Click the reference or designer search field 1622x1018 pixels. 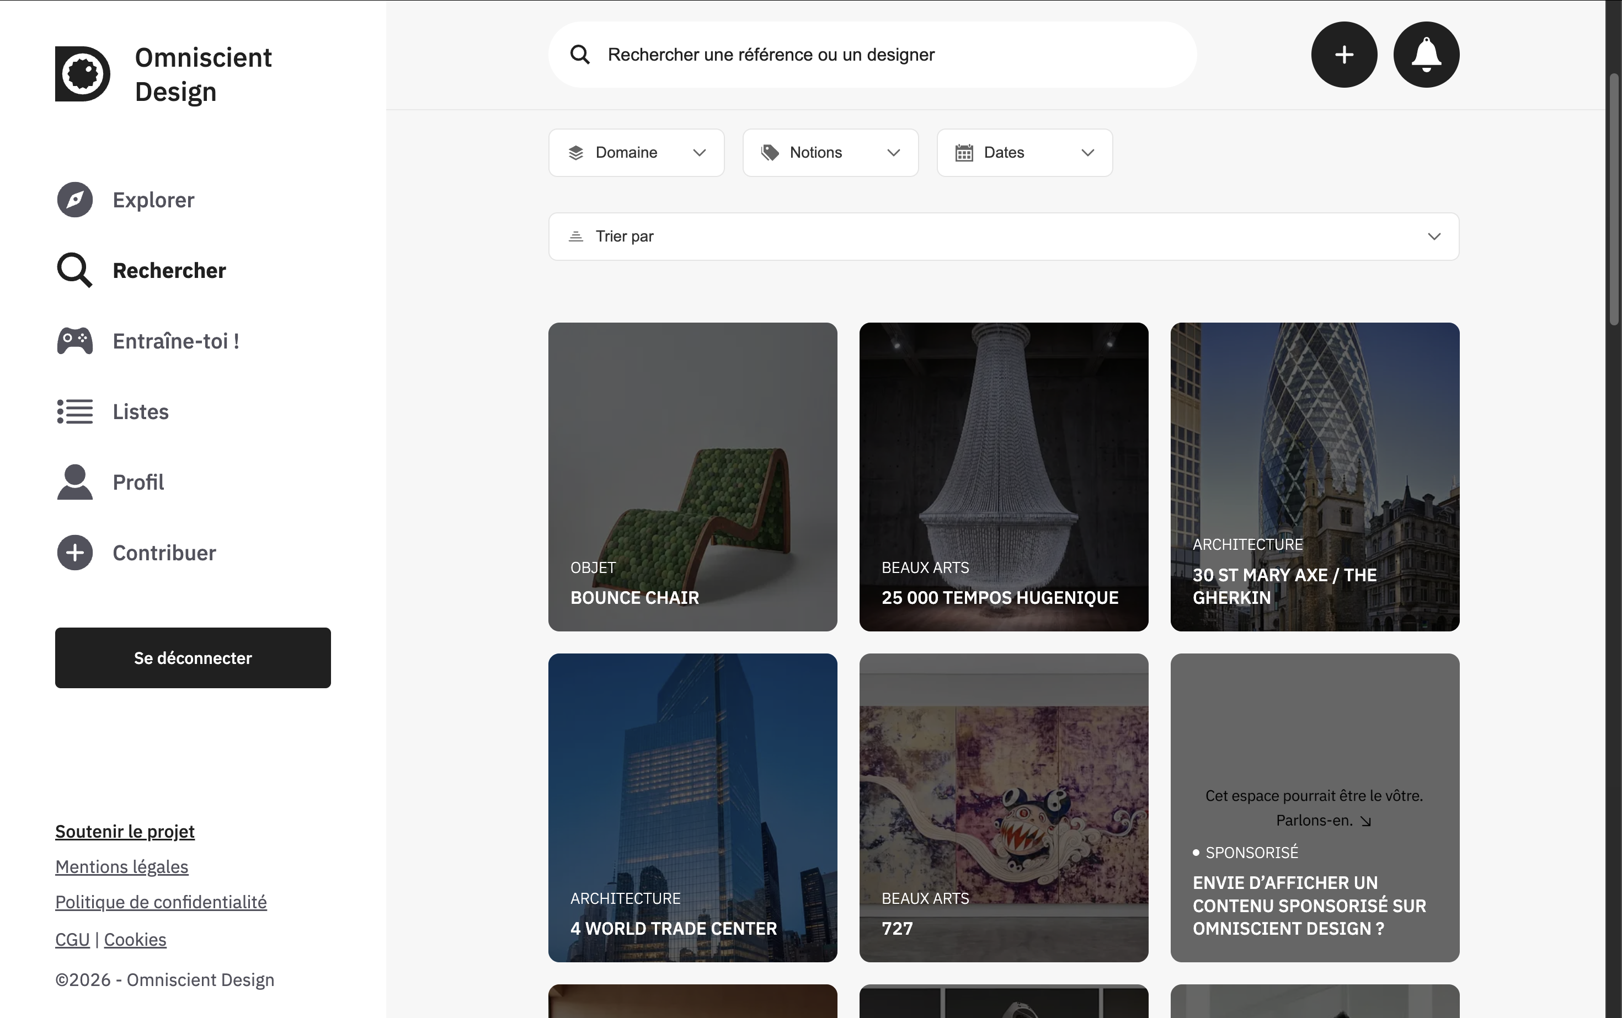(x=872, y=55)
